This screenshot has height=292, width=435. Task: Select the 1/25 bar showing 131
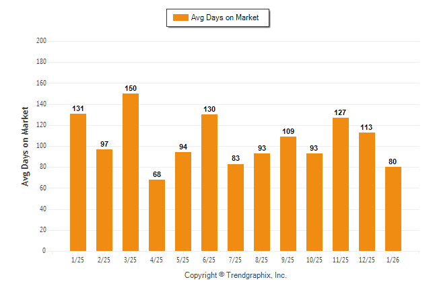(x=78, y=182)
